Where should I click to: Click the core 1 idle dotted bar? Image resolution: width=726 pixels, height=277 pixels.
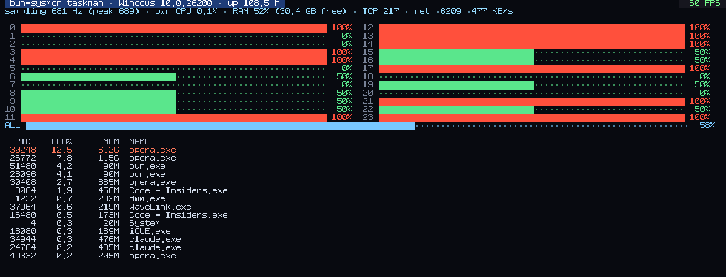point(173,36)
